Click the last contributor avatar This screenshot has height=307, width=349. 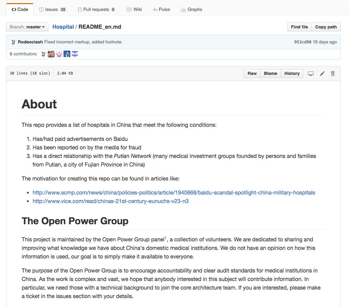(x=75, y=54)
